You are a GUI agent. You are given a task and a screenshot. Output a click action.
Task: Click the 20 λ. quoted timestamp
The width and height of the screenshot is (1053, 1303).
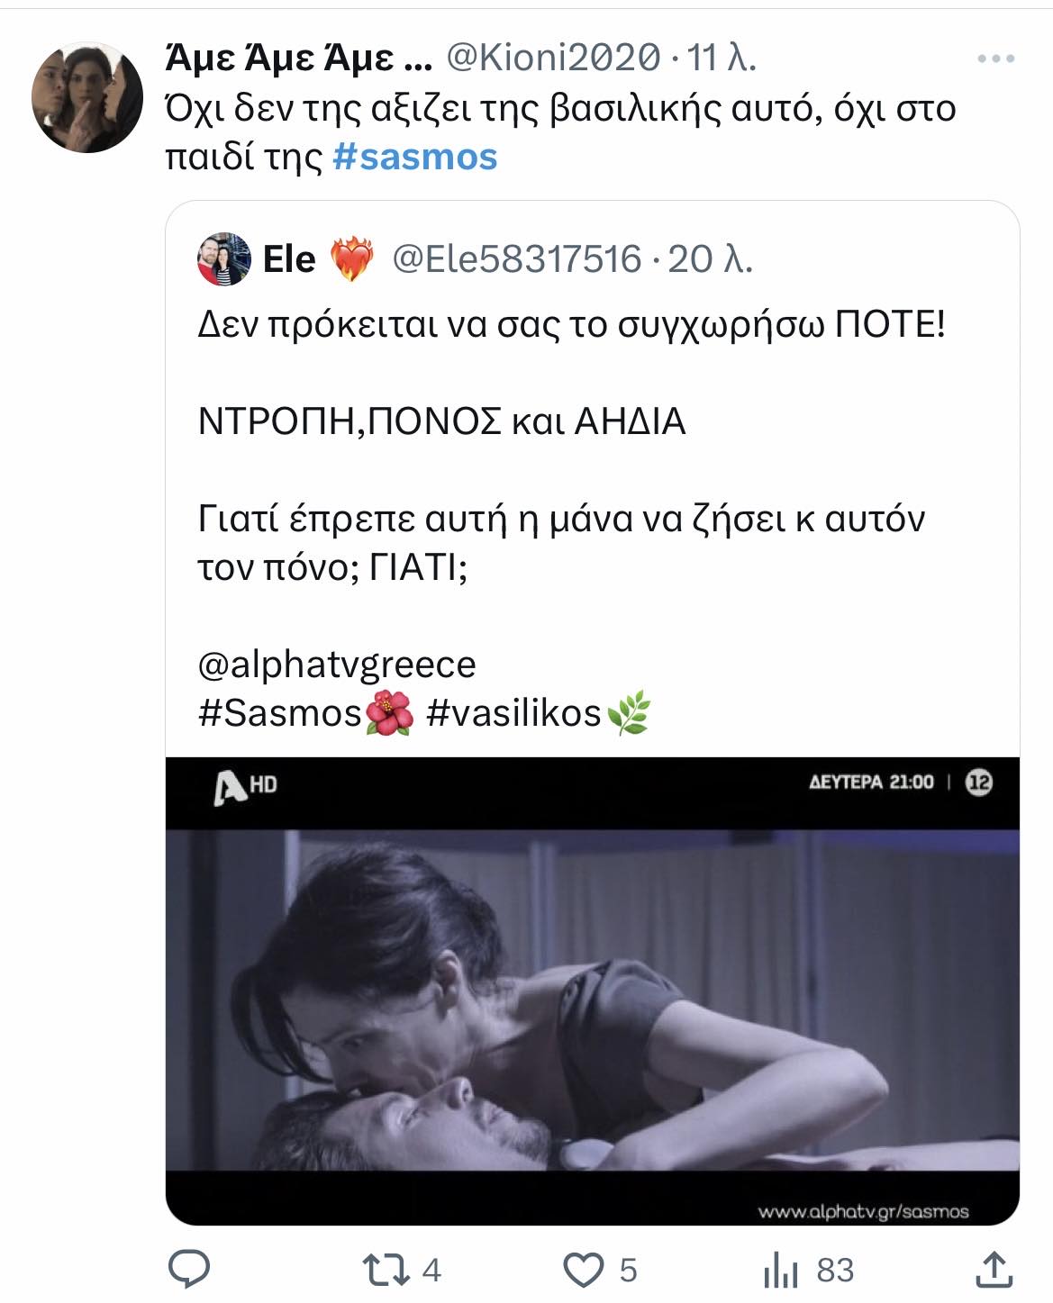710,259
